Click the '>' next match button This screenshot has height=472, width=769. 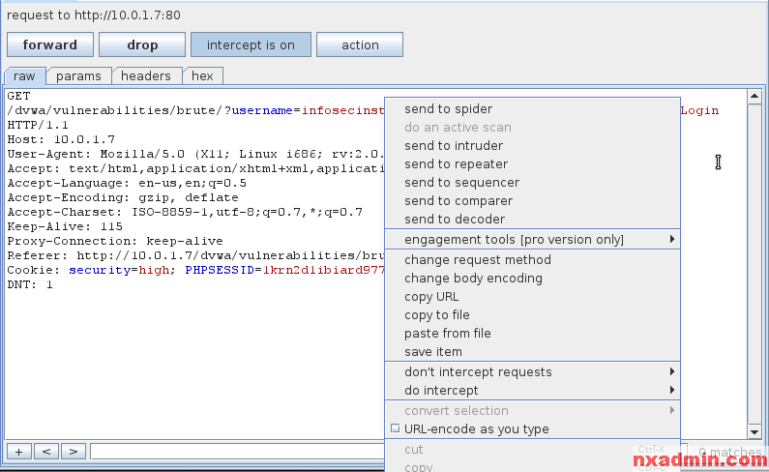[x=74, y=452]
